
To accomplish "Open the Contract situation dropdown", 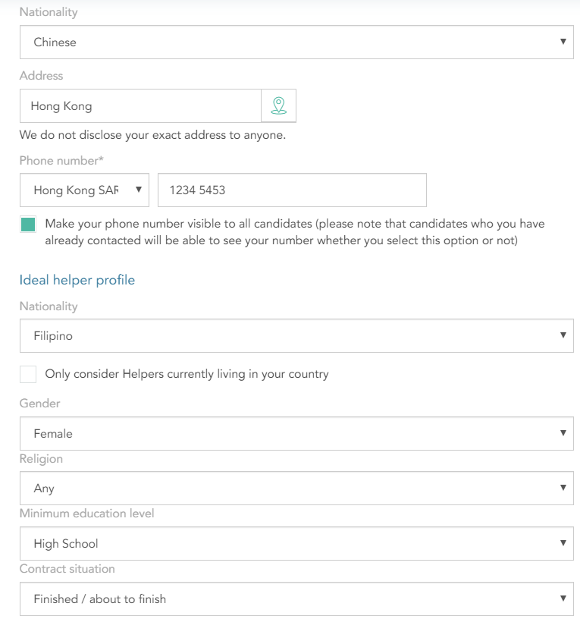I will point(296,599).
